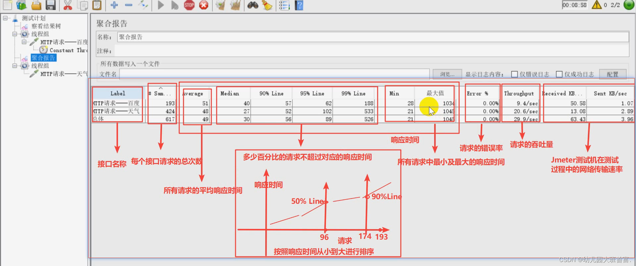Click the Toggle enable/disable icon
Screen dimensions: 636x266
tap(143, 5)
